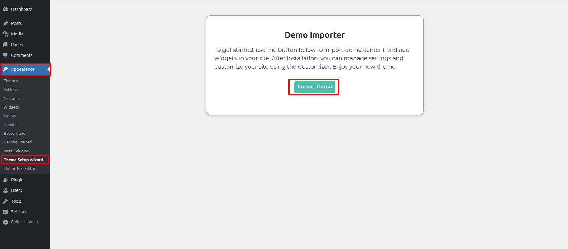Viewport: 568px width, 249px height.
Task: Select Theme Setup Wizard item
Action: point(23,160)
